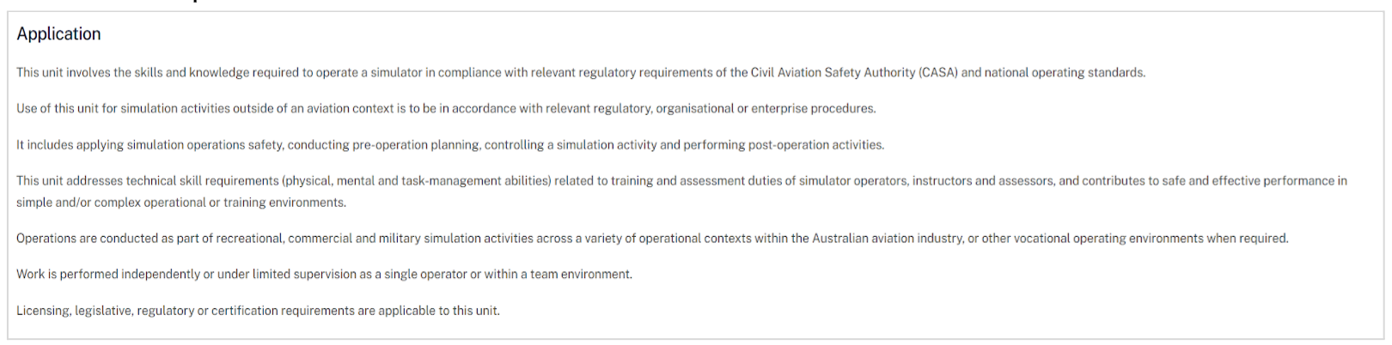The height and width of the screenshot is (345, 1392).
Task: Click the phrase 'simulator operators, instructors and assessors'
Action: [926, 181]
